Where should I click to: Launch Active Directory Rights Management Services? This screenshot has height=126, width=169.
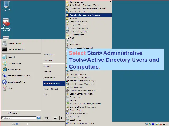(x=89, y=8)
